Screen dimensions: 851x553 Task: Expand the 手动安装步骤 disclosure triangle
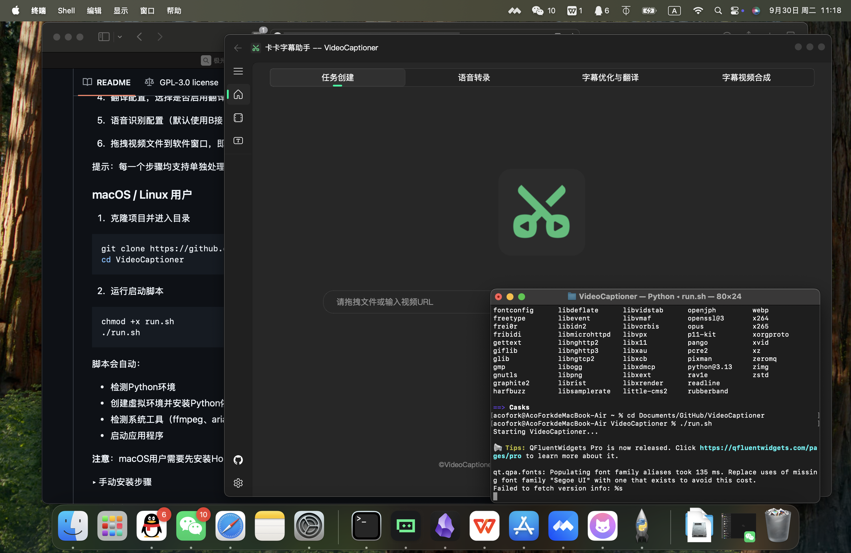pos(94,482)
